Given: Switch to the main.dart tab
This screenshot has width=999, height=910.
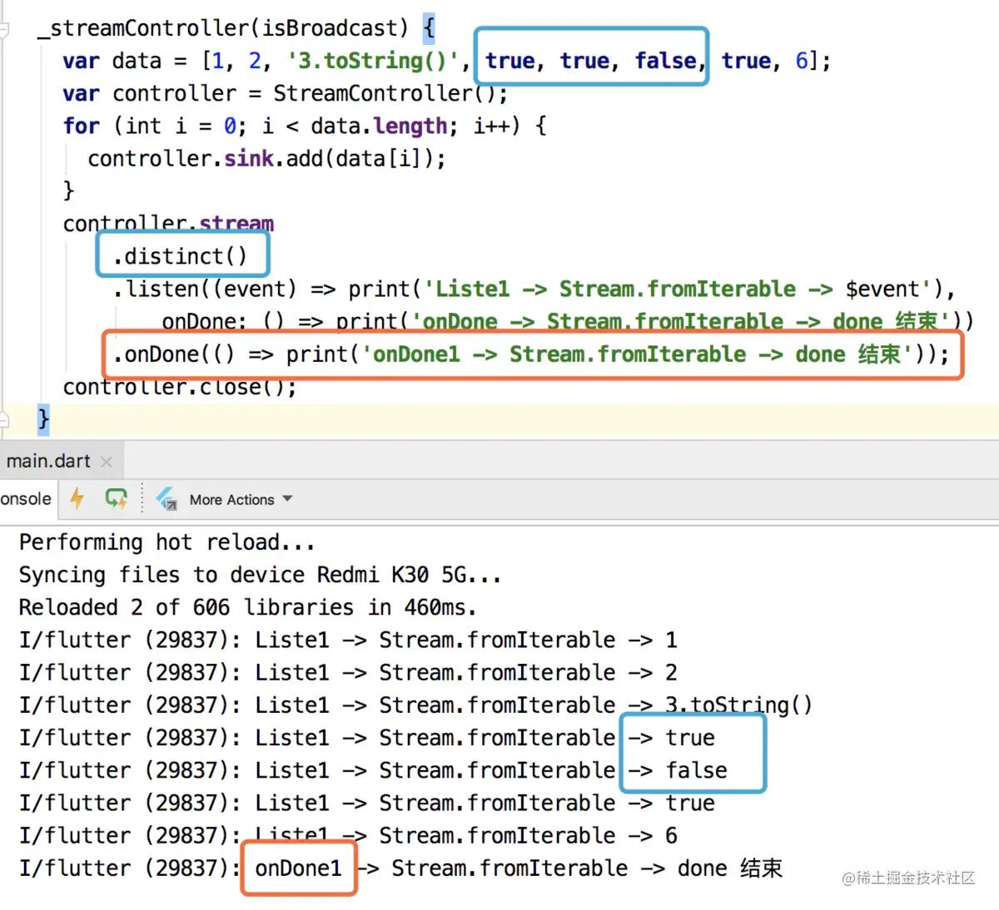Looking at the screenshot, I should coord(48,461).
